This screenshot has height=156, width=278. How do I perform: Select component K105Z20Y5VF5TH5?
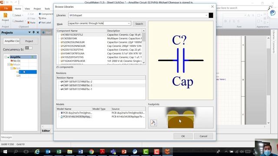(x=73, y=57)
